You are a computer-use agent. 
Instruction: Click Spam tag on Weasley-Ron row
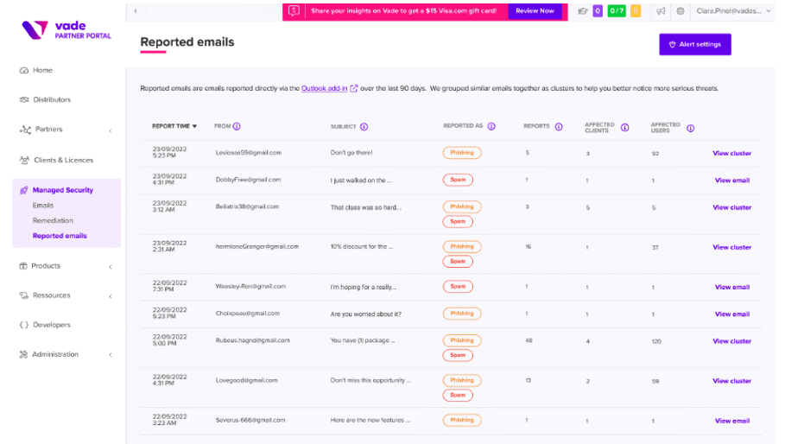458,286
